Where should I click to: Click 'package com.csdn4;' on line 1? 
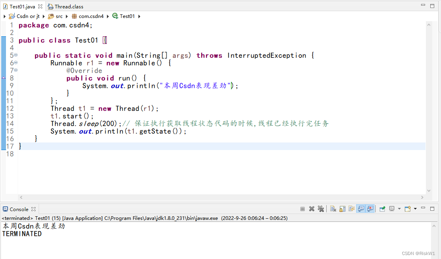pos(55,26)
